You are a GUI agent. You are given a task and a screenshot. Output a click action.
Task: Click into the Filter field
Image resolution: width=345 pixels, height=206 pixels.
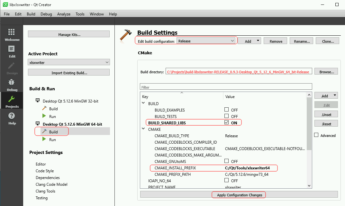pyautogui.click(x=226, y=87)
